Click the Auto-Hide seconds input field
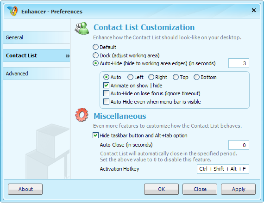 click(x=239, y=63)
